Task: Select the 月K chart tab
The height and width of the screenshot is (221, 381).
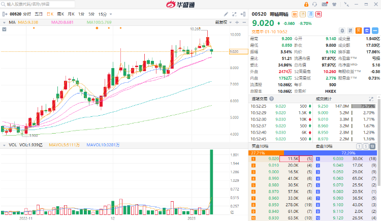Action: click(71, 14)
